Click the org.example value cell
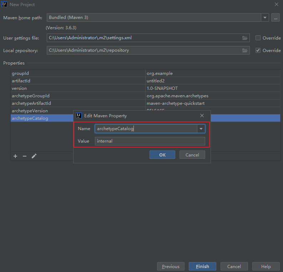This screenshot has height=272, width=283. point(213,73)
